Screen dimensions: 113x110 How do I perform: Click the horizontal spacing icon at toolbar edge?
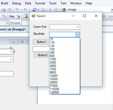[x=111, y=16]
